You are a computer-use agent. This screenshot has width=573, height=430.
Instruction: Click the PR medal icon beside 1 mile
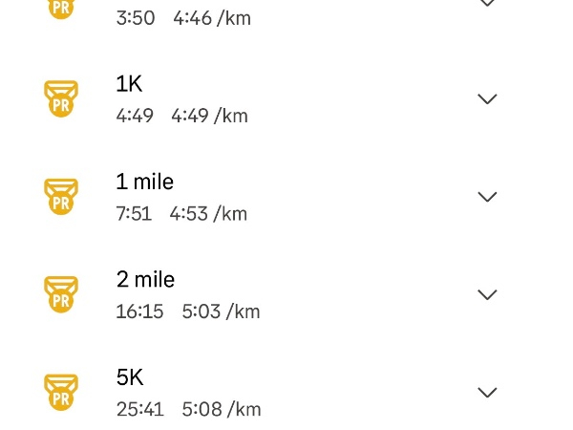(x=61, y=197)
